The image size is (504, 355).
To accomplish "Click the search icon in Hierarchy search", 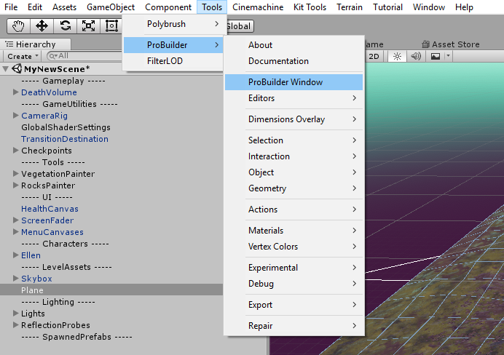I will (x=52, y=56).
